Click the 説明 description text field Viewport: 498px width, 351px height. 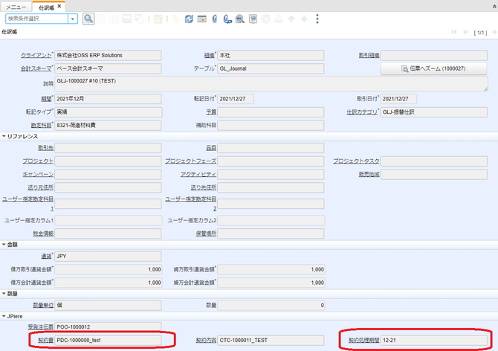point(271,84)
